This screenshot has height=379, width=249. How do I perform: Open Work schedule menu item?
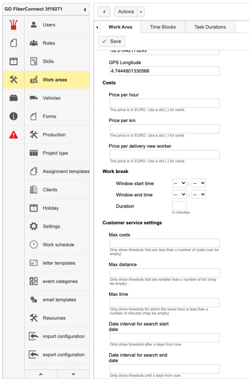tap(57, 245)
